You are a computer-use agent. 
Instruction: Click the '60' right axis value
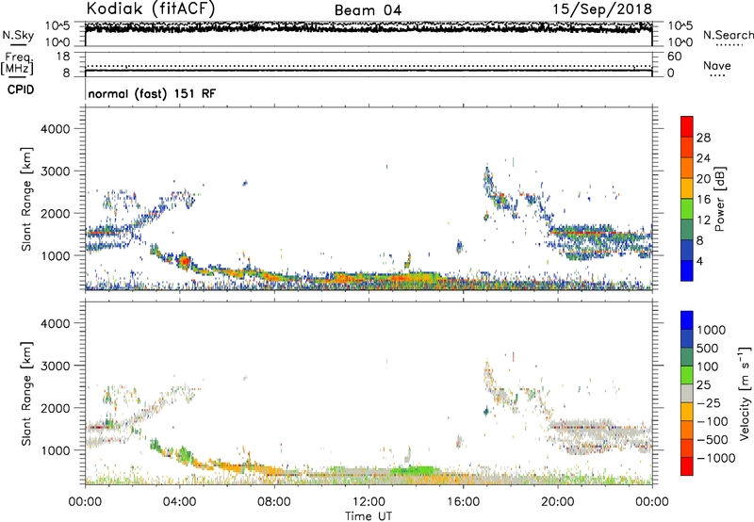(x=675, y=57)
